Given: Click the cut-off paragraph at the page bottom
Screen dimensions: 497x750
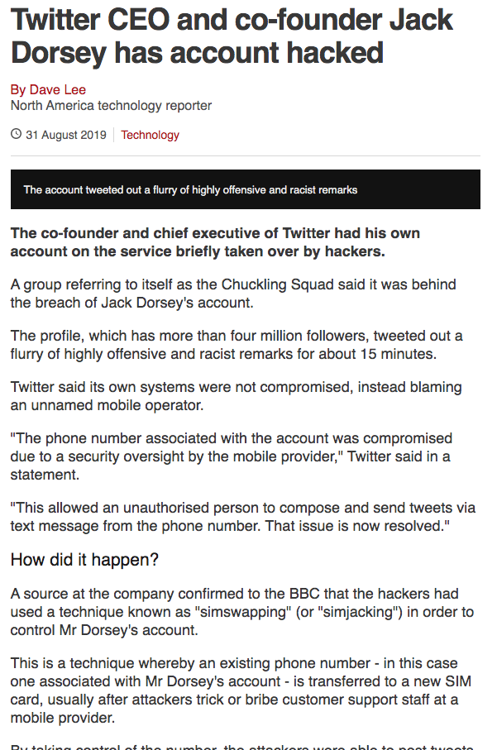Looking at the screenshot, I should (x=241, y=745).
